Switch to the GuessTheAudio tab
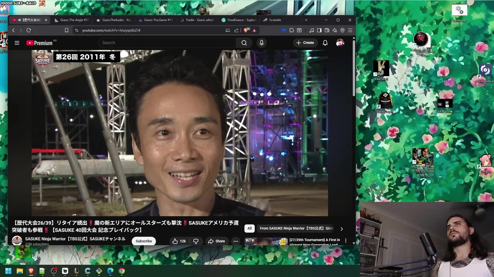Screen dimensions: 494x277 114,20
